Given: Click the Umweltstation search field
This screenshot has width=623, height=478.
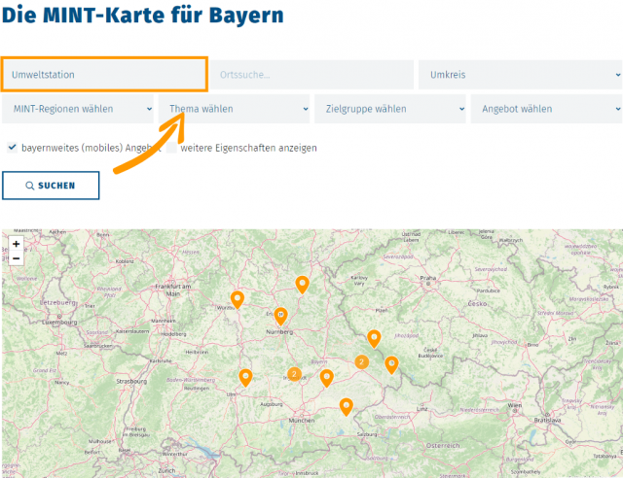Looking at the screenshot, I should tap(104, 75).
